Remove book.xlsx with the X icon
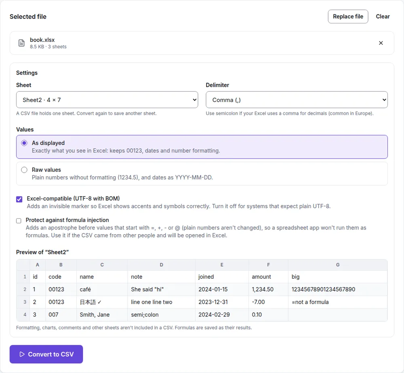The image size is (404, 373). point(381,43)
